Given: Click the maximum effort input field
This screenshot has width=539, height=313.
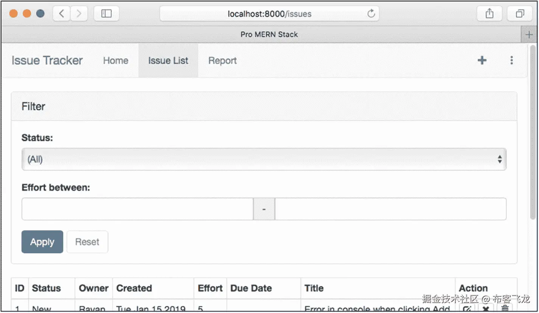Looking at the screenshot, I should click(391, 209).
